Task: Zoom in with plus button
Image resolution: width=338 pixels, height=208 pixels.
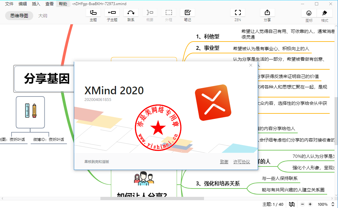Action: pyautogui.click(x=310, y=204)
